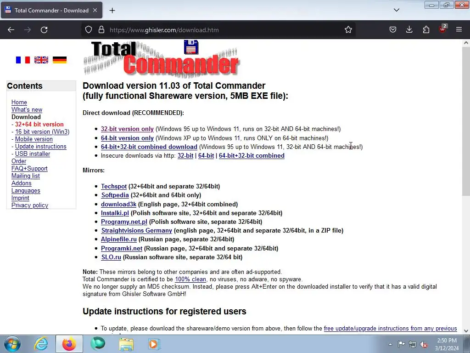Open Imprint page
The width and height of the screenshot is (470, 353).
pos(20,198)
